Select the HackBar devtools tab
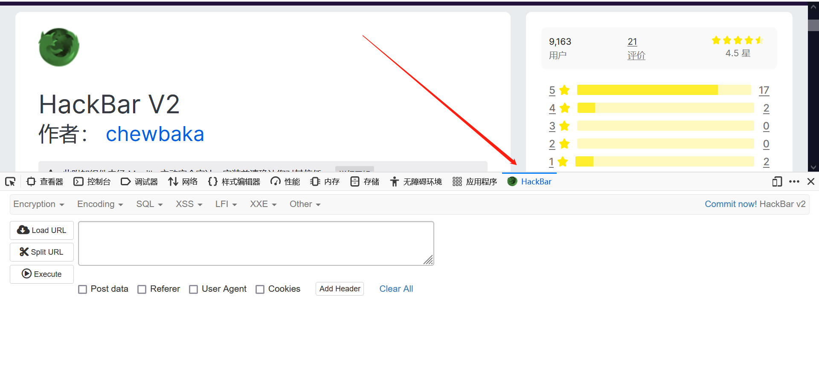 [x=529, y=182]
